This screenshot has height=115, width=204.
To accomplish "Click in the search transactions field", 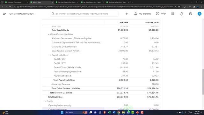I will coord(84,14).
